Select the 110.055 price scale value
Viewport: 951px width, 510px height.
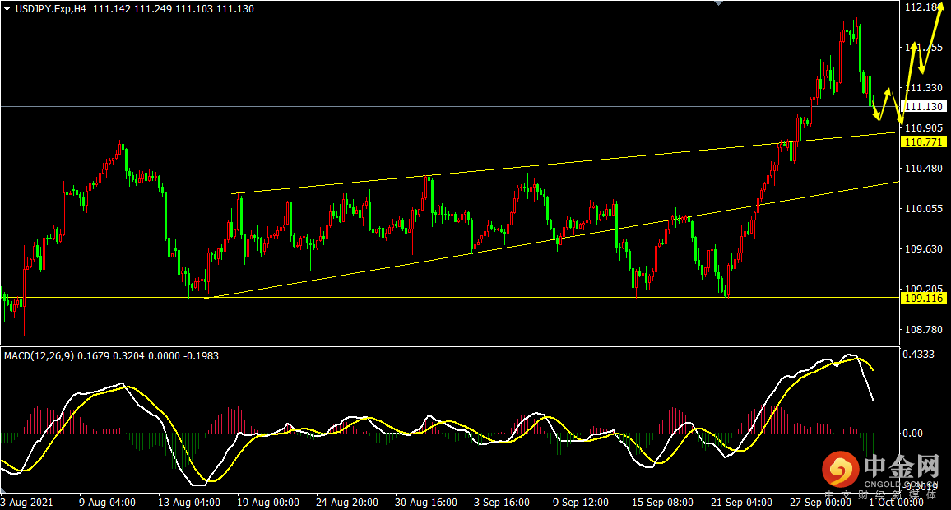point(924,209)
